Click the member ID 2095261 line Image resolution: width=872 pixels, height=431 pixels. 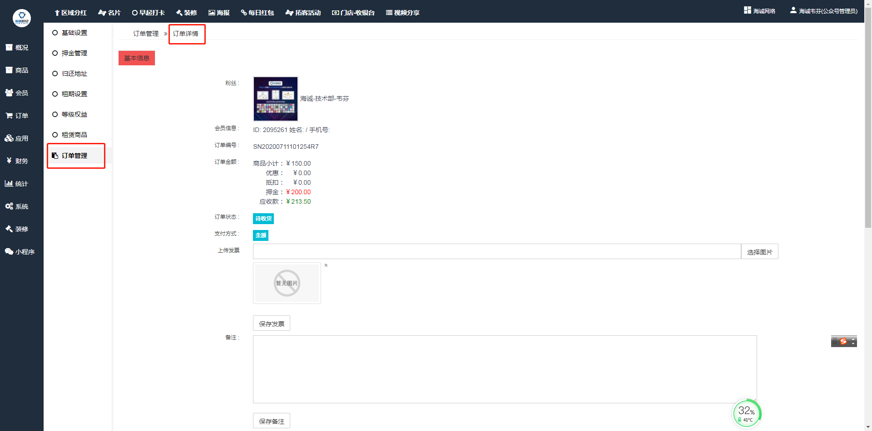coord(292,130)
